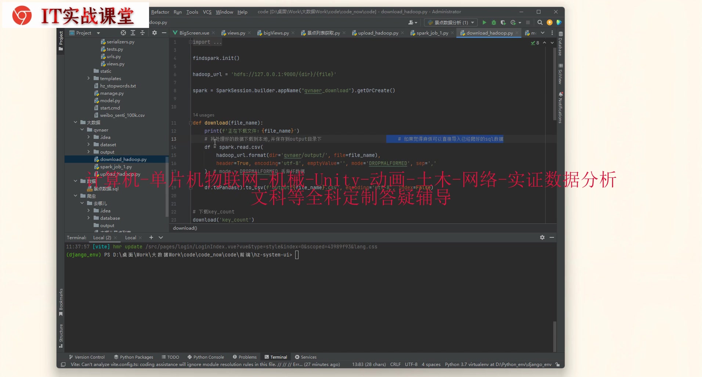This screenshot has width=702, height=377.
Task: Open the Database tool window
Action: [560, 44]
